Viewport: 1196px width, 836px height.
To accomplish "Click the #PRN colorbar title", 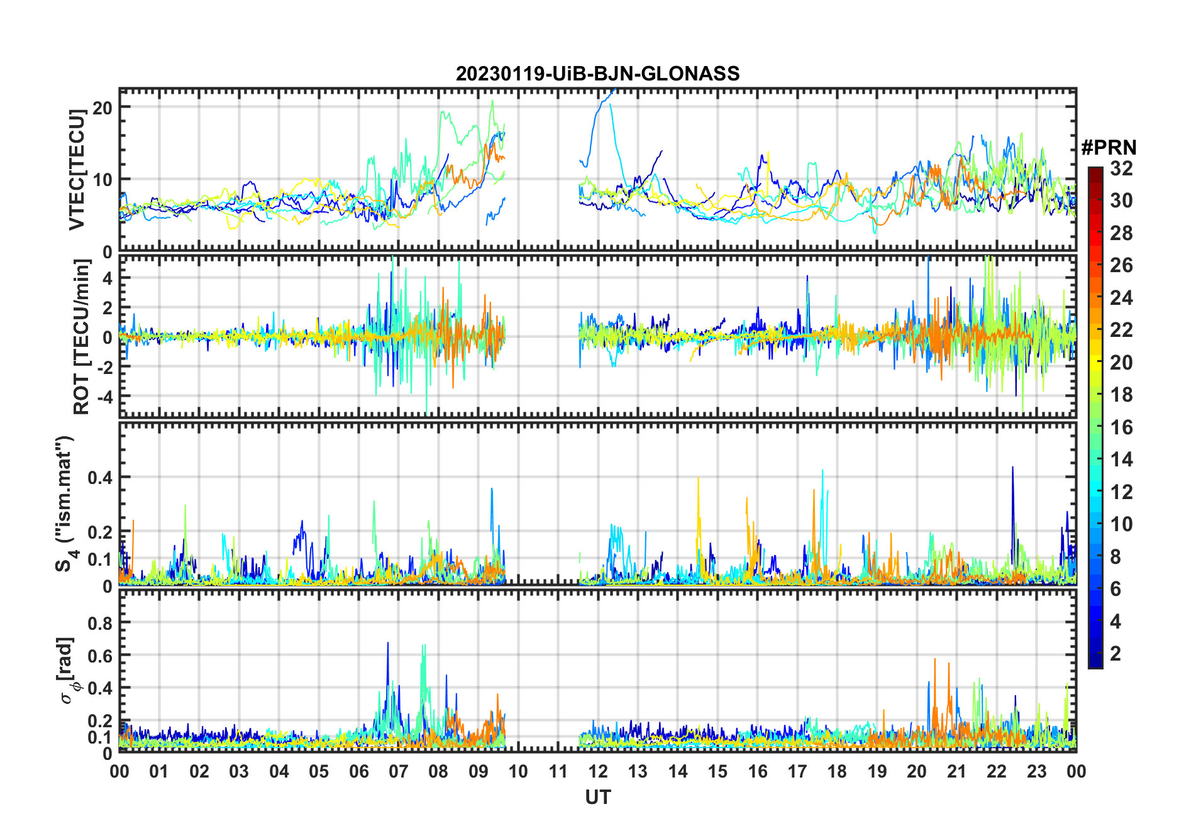I will pos(1109,148).
